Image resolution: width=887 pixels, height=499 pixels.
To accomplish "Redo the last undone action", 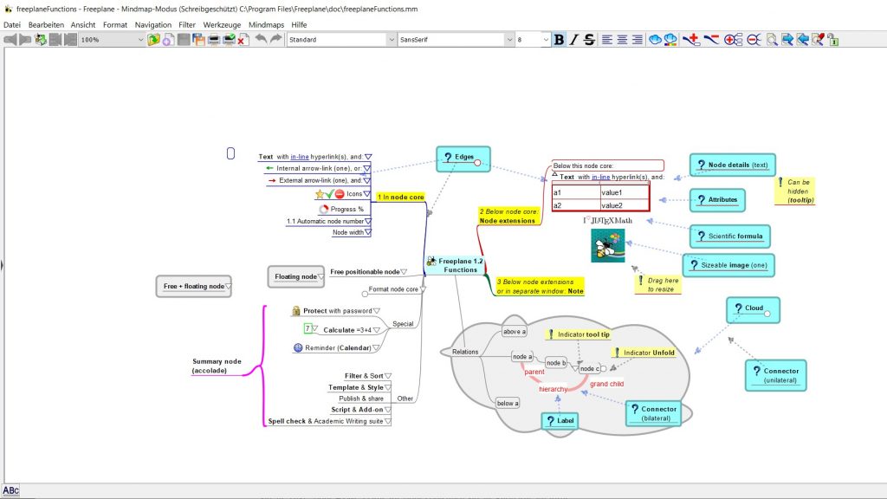I will (x=275, y=40).
